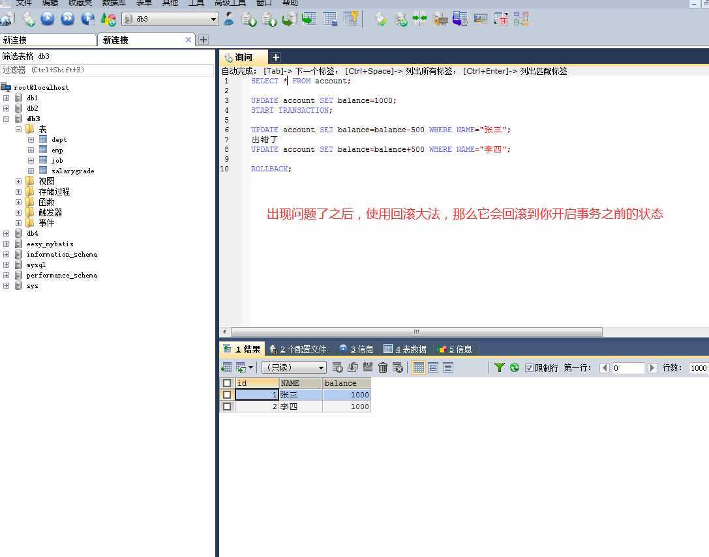Toggle the 限制行 limit rows checkbox
Image resolution: width=709 pixels, height=557 pixels.
(x=529, y=367)
